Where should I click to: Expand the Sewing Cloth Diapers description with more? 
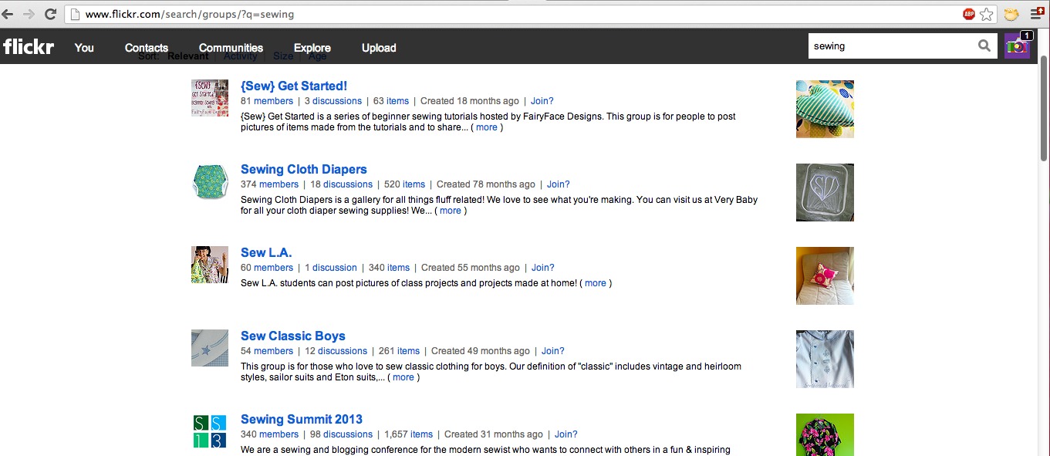[451, 211]
